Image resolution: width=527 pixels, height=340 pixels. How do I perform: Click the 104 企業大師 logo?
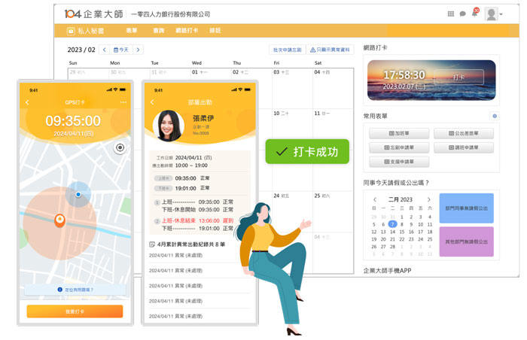pyautogui.click(x=94, y=14)
